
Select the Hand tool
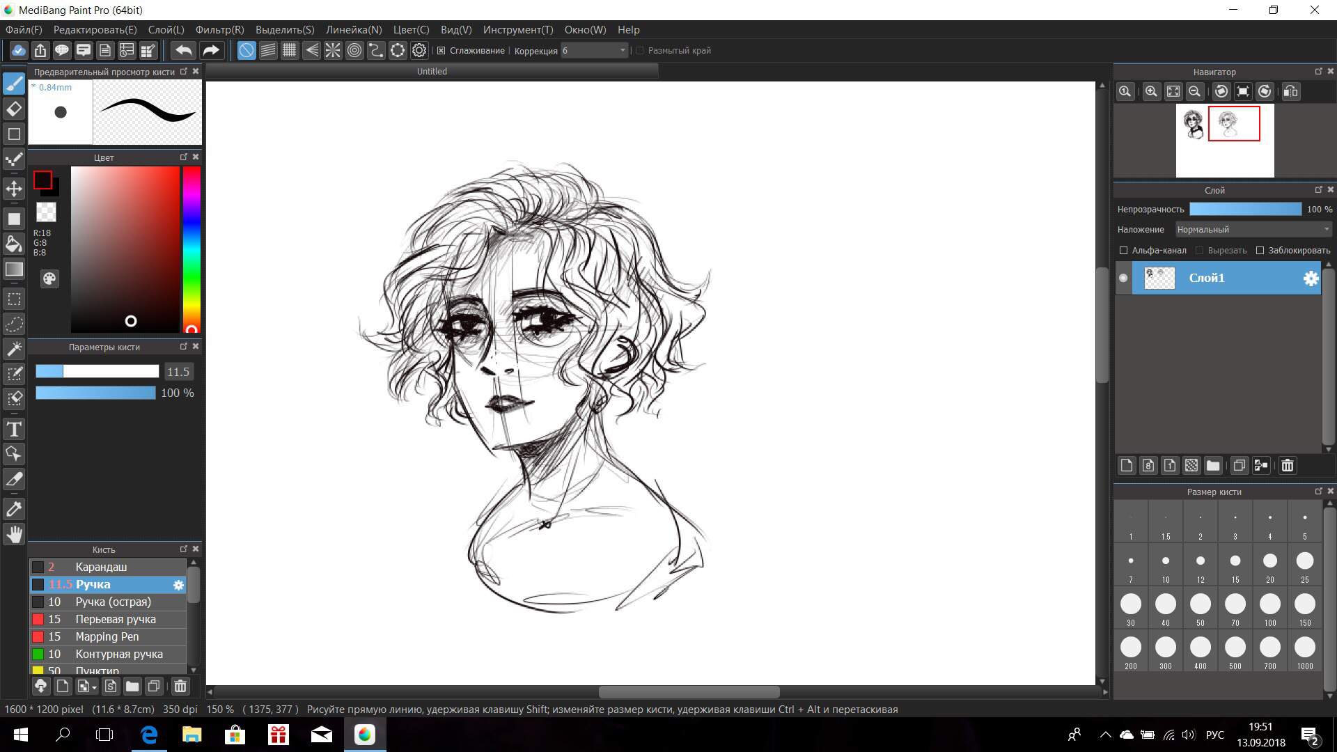[14, 534]
